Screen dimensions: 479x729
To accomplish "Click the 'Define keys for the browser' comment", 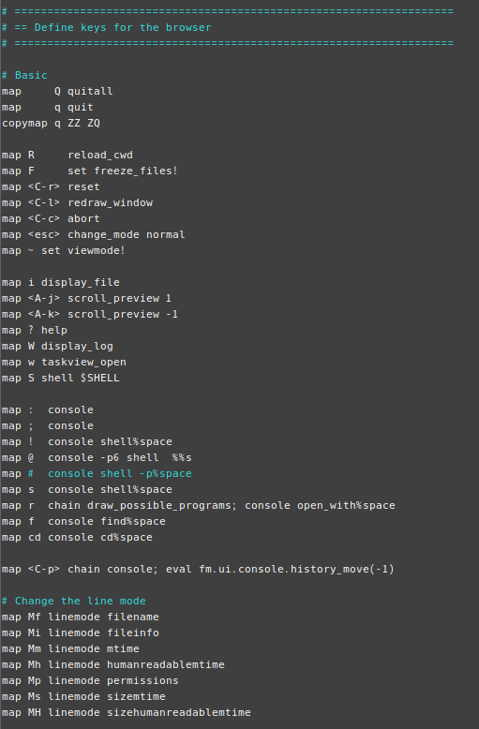I will (x=123, y=27).
